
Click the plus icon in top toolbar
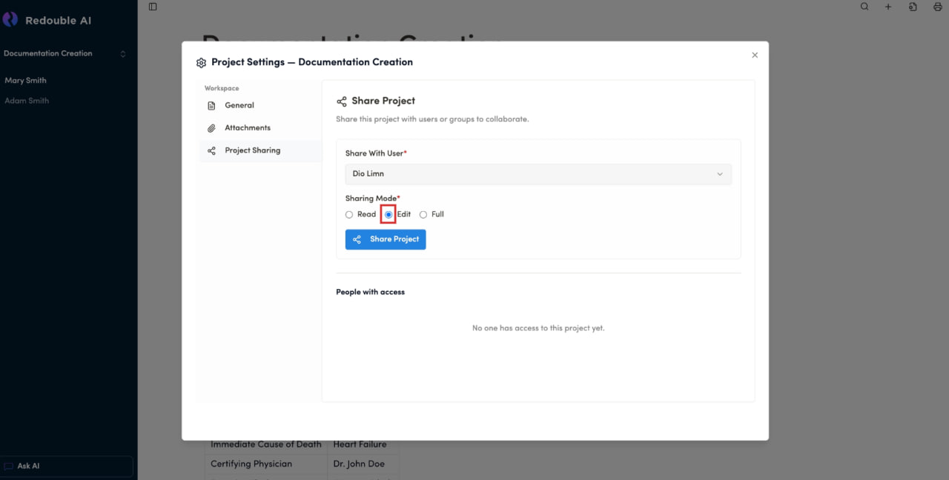tap(888, 7)
